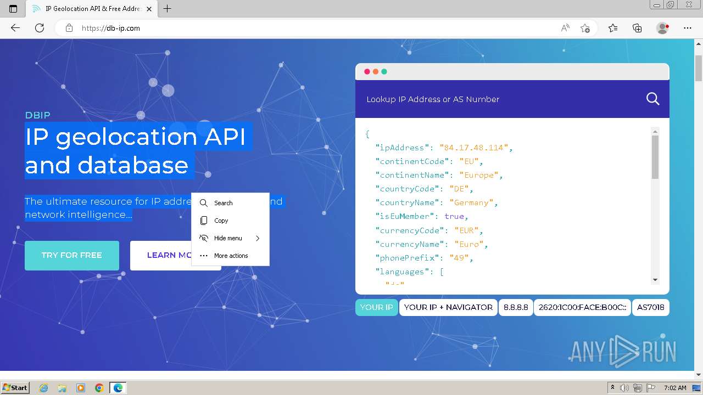Open the network tray icon

point(638,388)
